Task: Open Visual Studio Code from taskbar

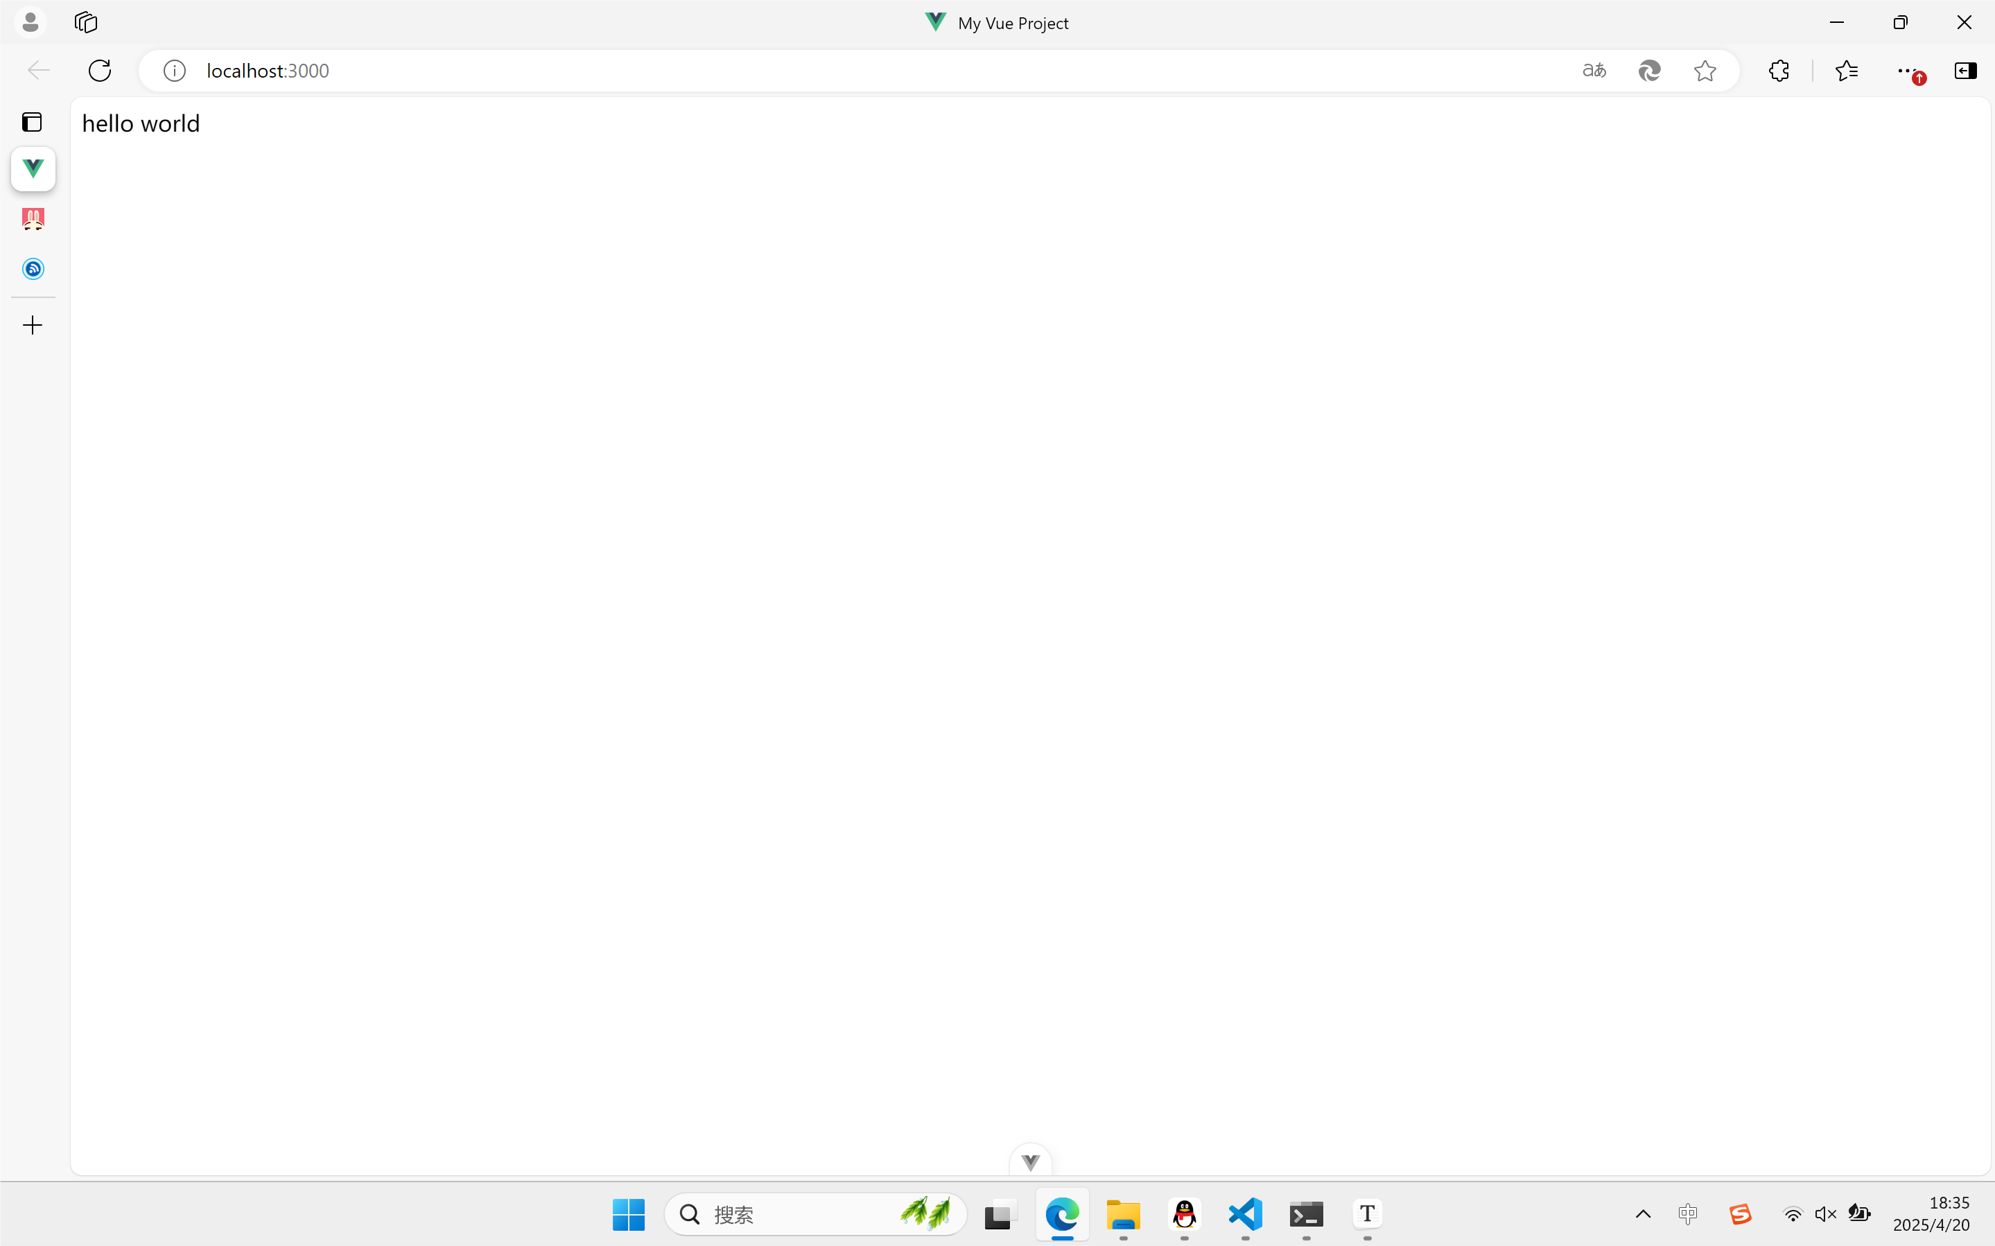Action: [x=1245, y=1214]
